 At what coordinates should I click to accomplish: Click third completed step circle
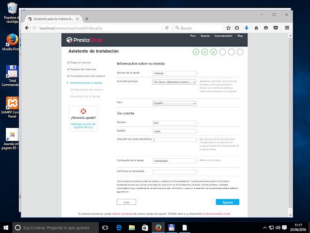coord(214,52)
